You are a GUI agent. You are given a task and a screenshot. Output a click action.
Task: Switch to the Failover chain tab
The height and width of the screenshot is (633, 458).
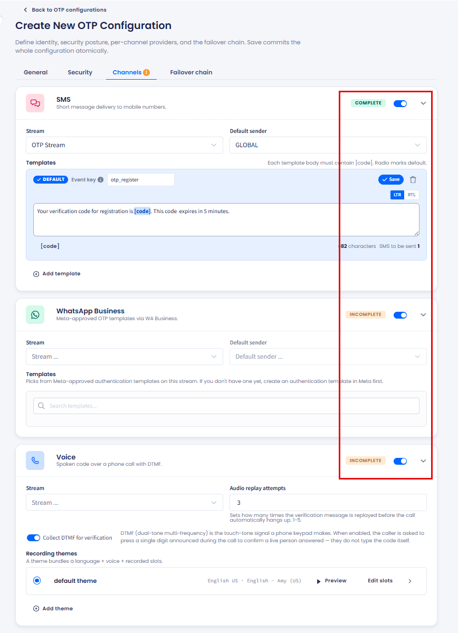point(191,72)
